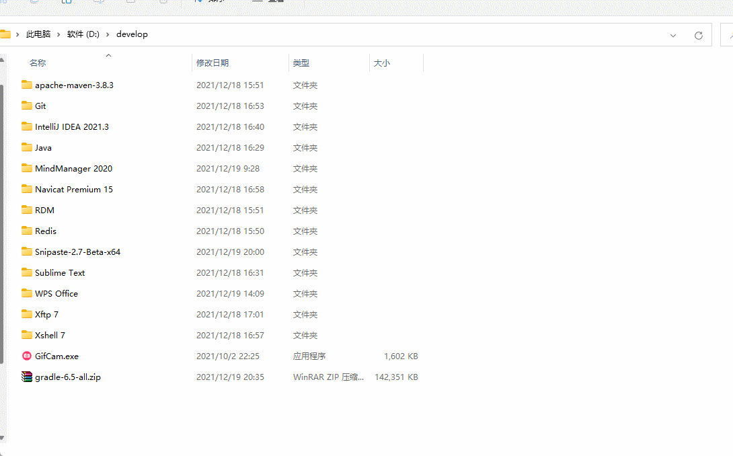Select the Sublime Text folder name
Image resolution: width=733 pixels, height=456 pixels.
60,272
